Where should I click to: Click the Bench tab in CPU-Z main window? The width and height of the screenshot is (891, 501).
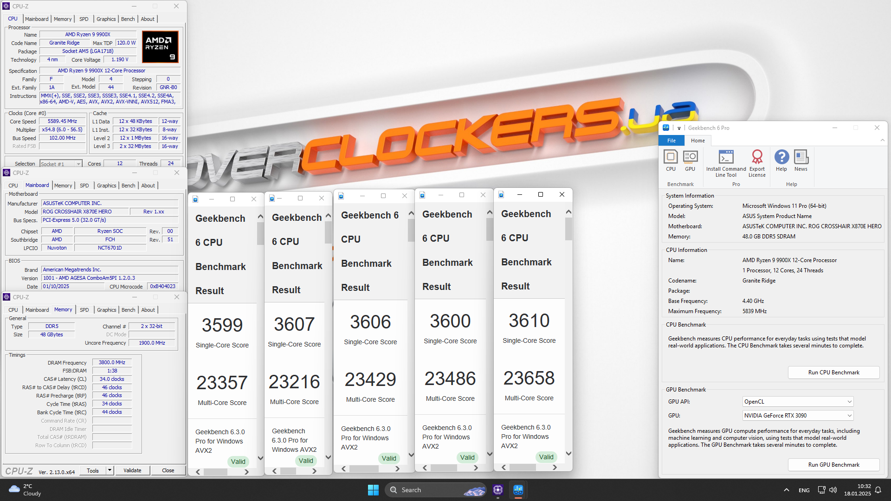pos(127,19)
